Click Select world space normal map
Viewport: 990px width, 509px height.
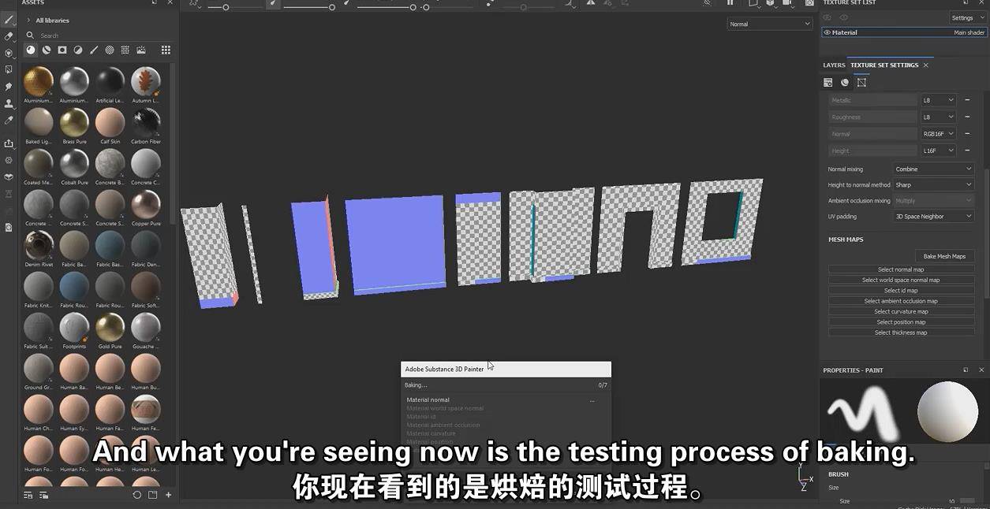pos(901,280)
